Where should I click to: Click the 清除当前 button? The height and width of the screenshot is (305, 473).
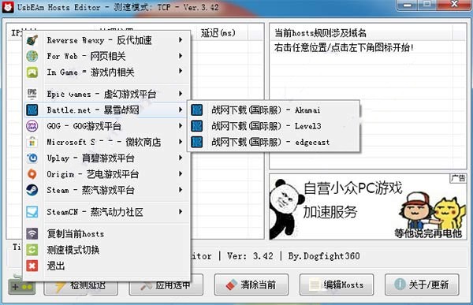(251, 285)
